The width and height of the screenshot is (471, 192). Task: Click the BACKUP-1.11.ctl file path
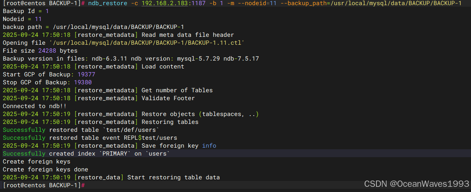[x=147, y=43]
